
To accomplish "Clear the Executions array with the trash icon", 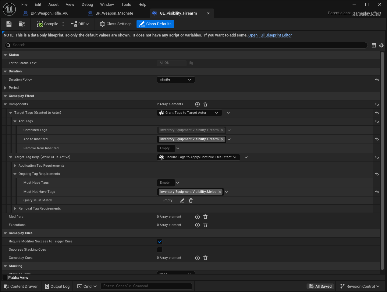I will tap(205, 225).
